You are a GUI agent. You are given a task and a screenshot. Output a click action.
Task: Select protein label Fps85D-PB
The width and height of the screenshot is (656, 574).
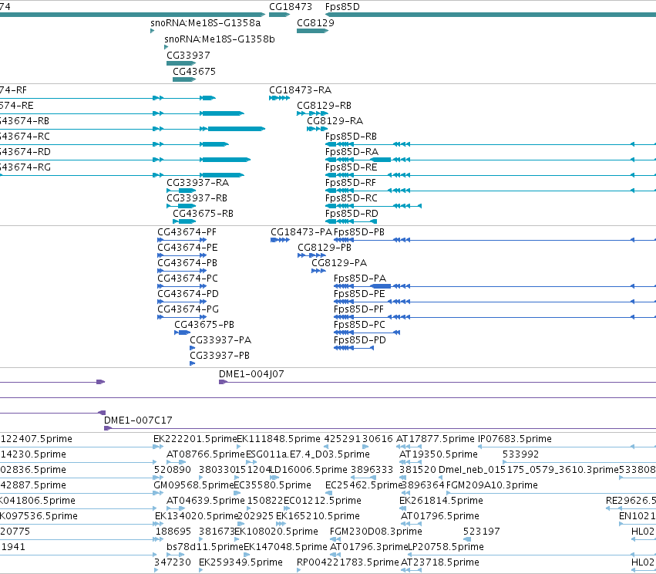[x=359, y=232]
